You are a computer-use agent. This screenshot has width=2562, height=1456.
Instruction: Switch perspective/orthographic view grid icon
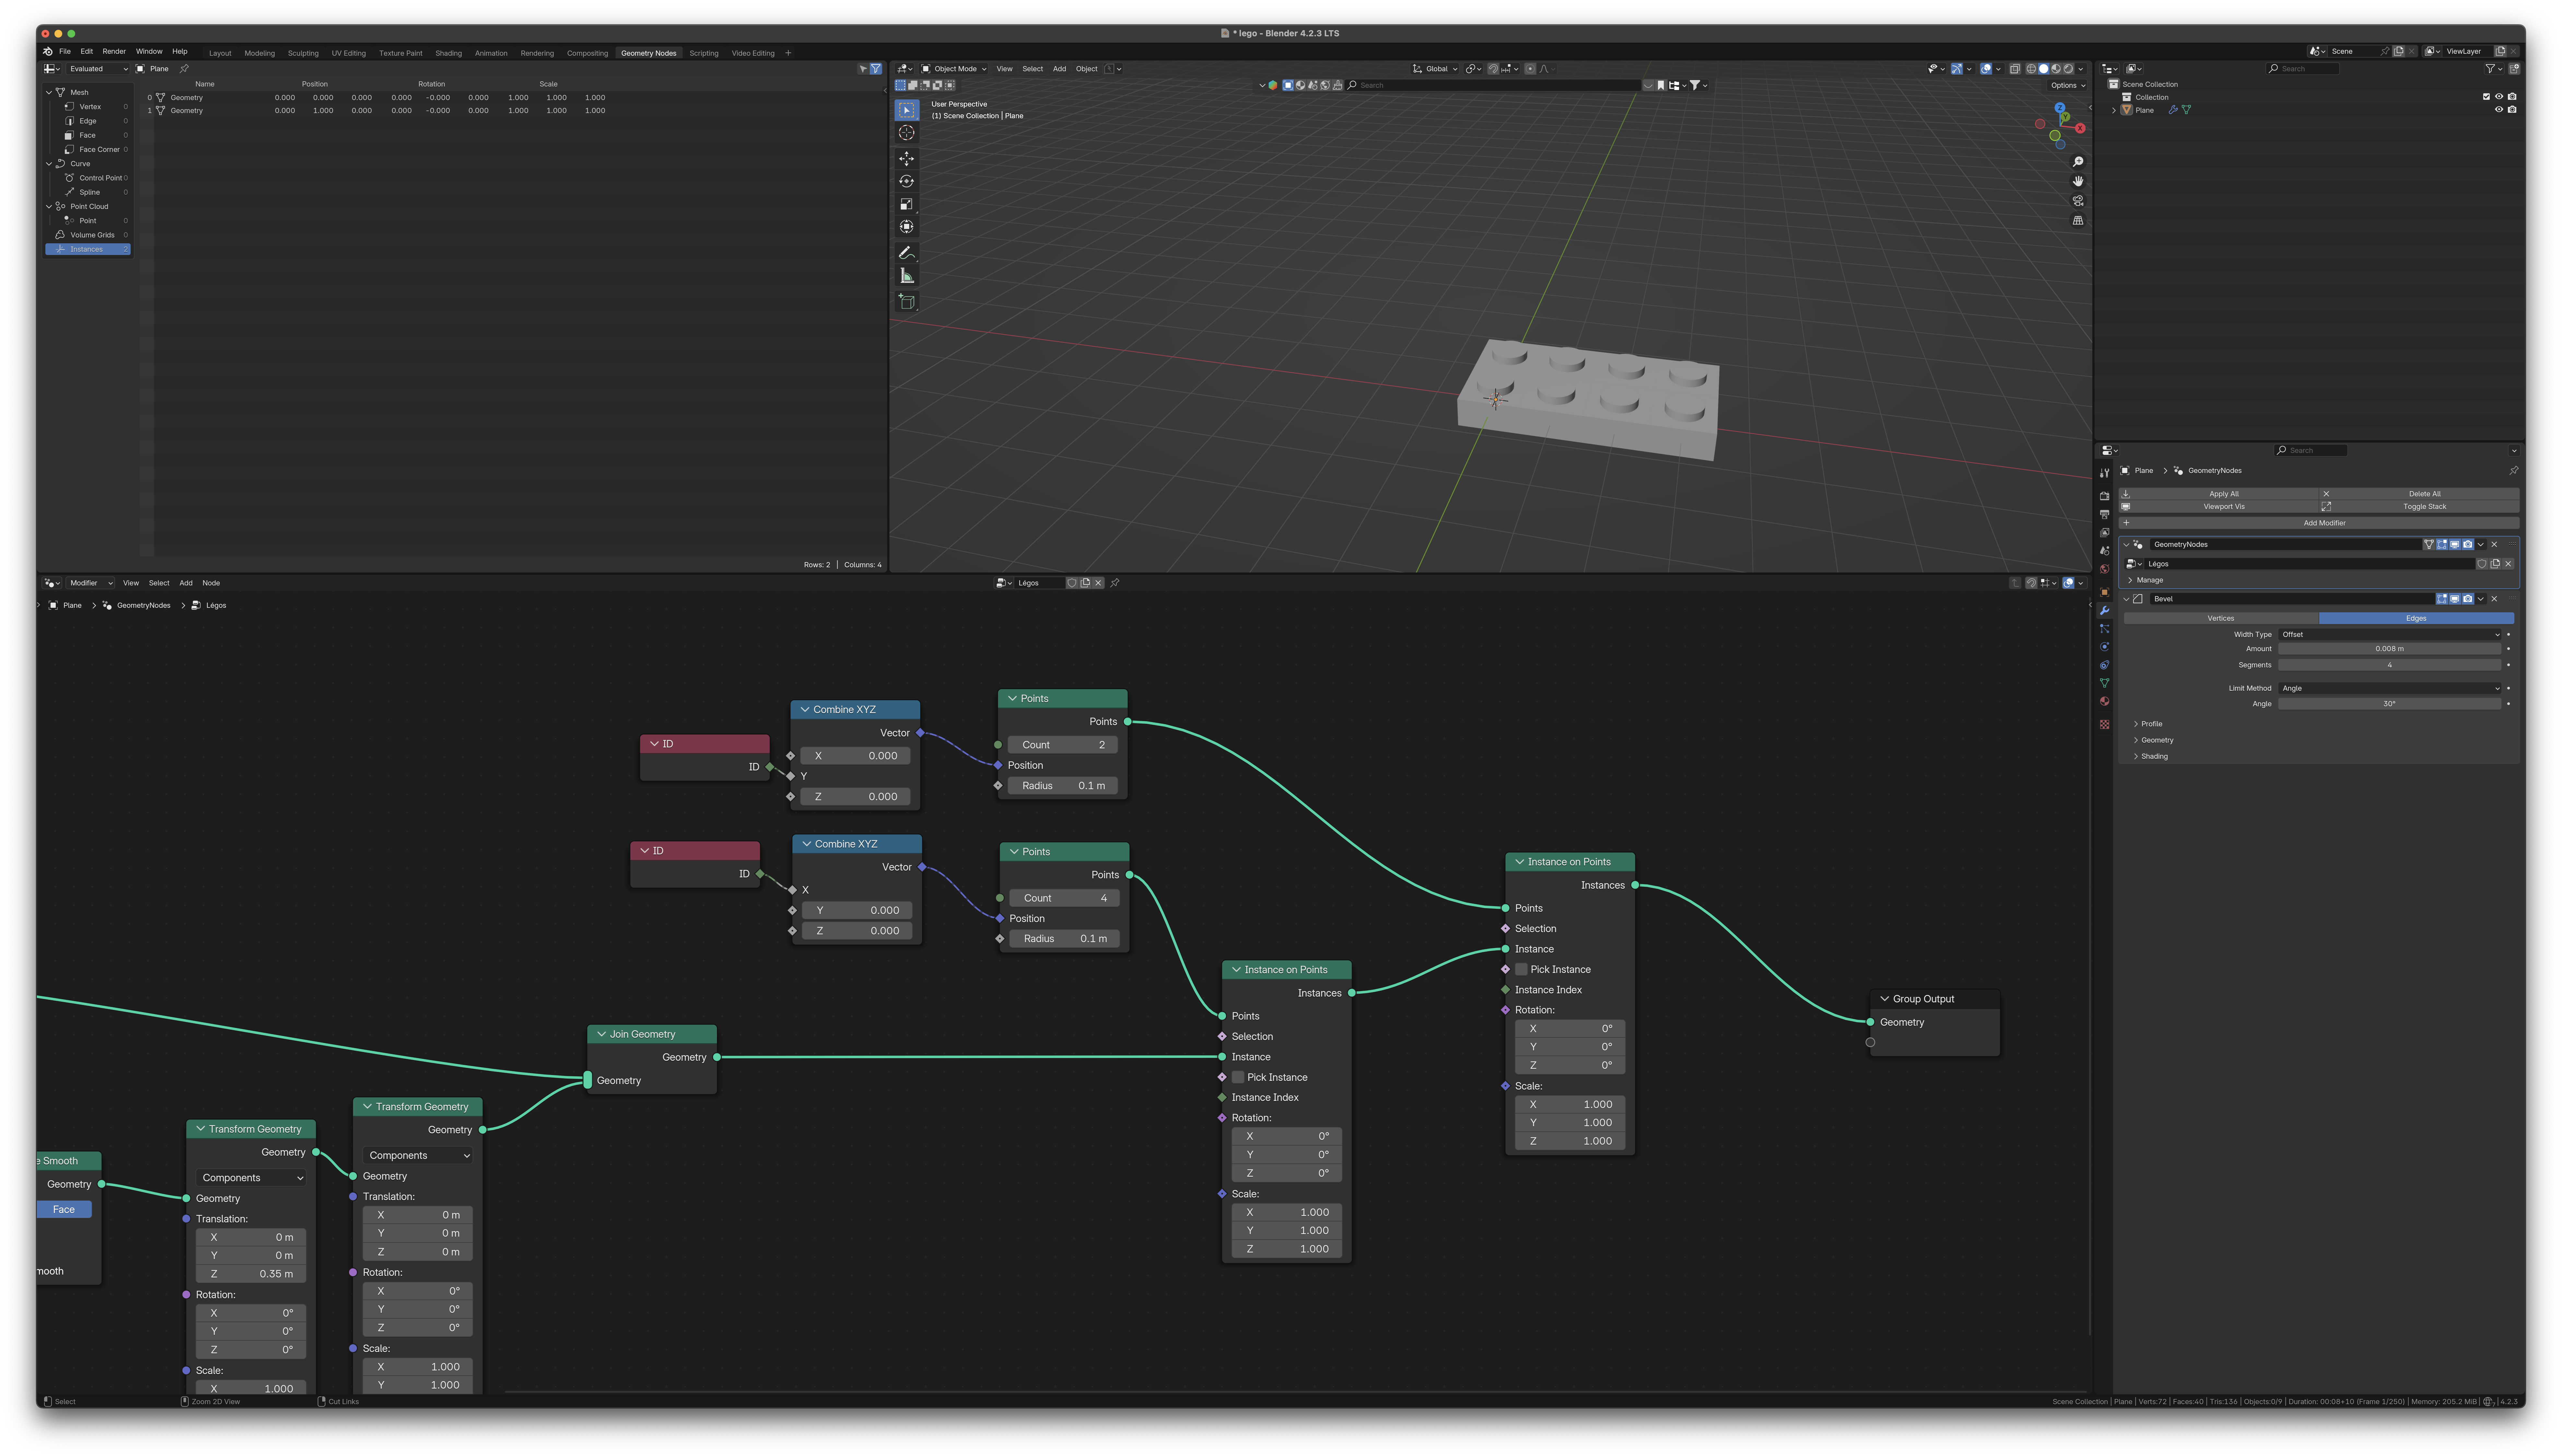pos(2078,220)
